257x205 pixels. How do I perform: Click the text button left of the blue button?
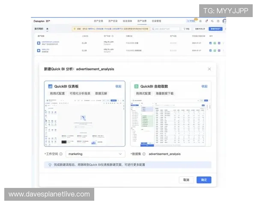[200, 29]
